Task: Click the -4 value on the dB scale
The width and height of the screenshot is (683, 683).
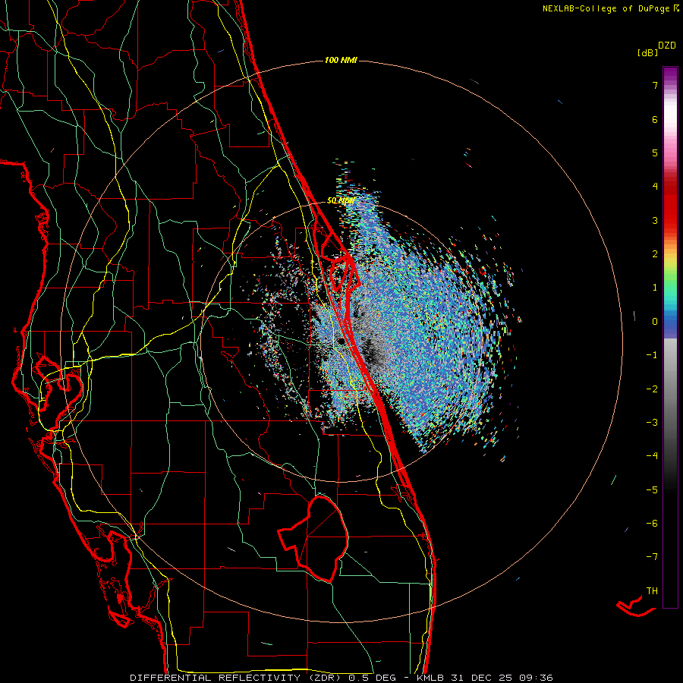Action: (652, 456)
